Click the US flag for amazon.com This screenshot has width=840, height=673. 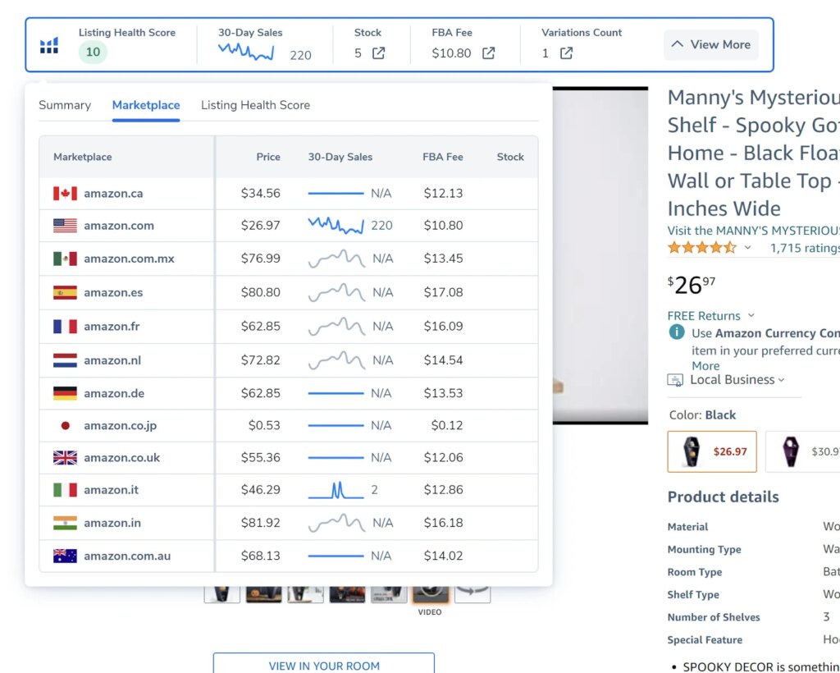click(x=65, y=226)
